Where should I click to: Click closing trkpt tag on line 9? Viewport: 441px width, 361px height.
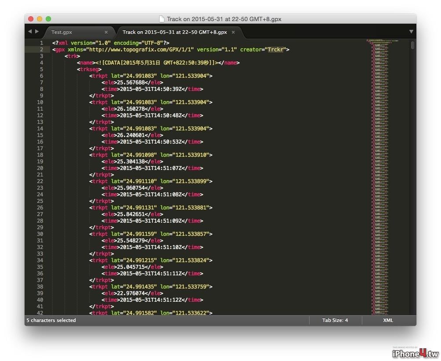[102, 95]
